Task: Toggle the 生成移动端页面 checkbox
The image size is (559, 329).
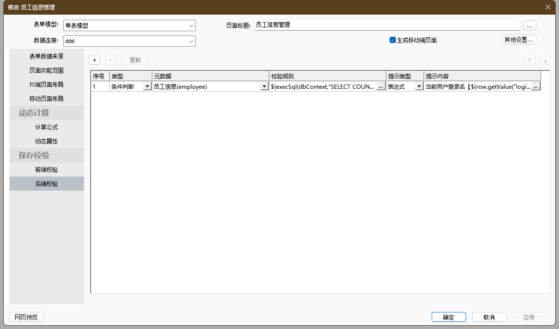Action: [x=392, y=40]
